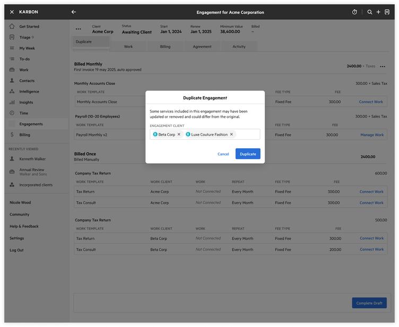Click the timer icon in top bar

point(354,12)
